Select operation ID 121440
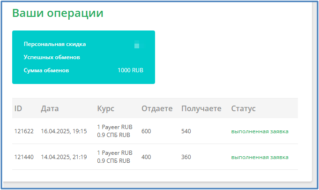The image size is (319, 190). tap(24, 157)
